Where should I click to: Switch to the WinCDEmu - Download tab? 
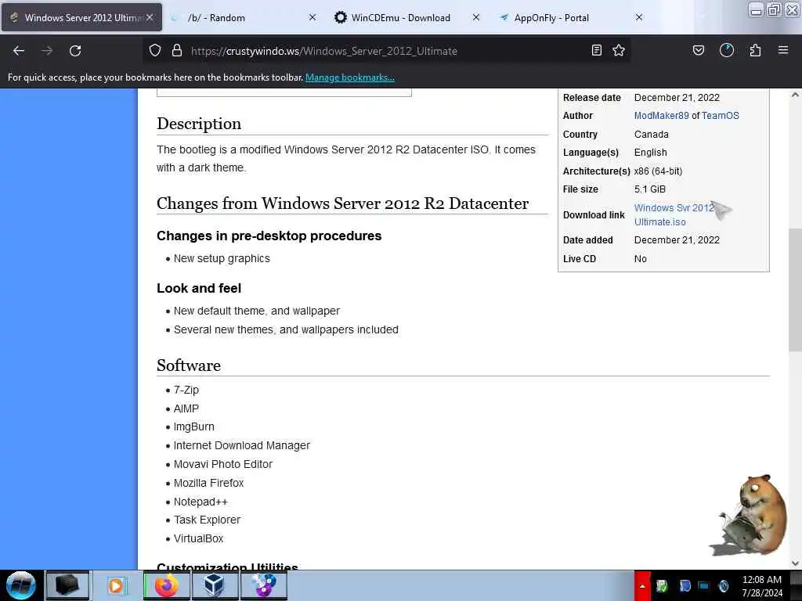(x=400, y=18)
